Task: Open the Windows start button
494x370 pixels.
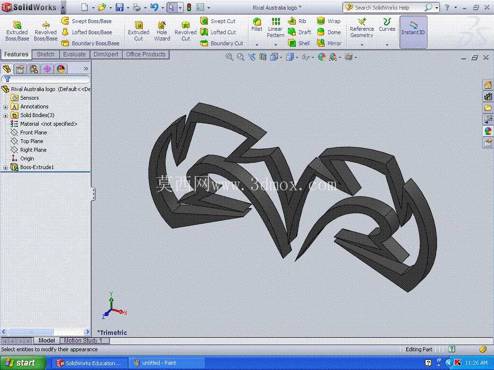Action: click(23, 363)
